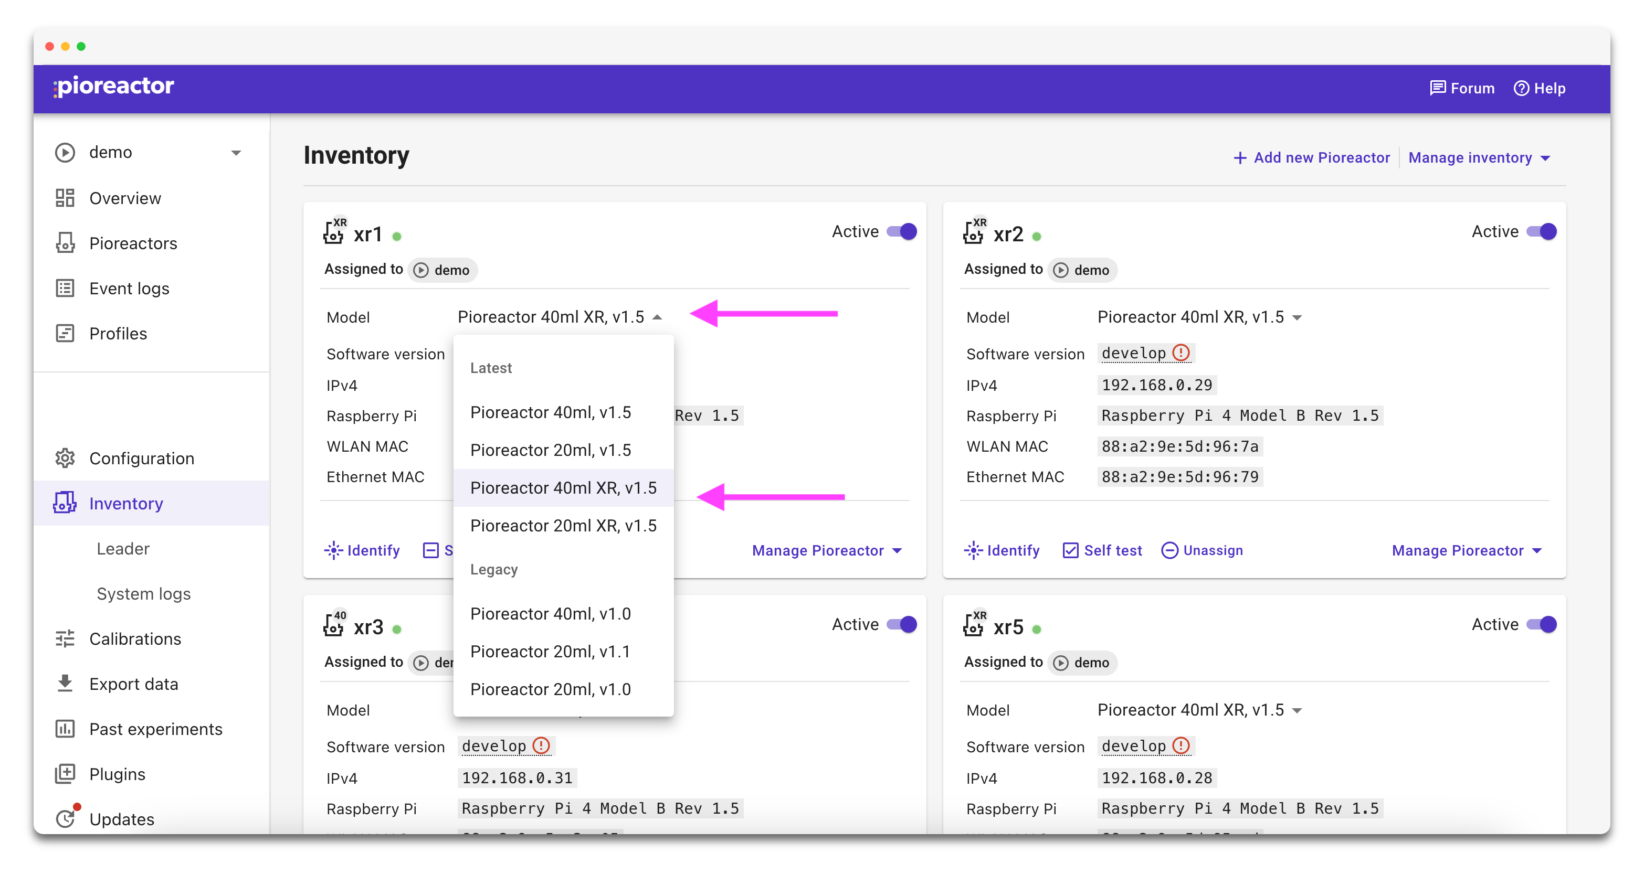This screenshot has height=874, width=1644.
Task: Open System logs in sidebar
Action: [144, 594]
